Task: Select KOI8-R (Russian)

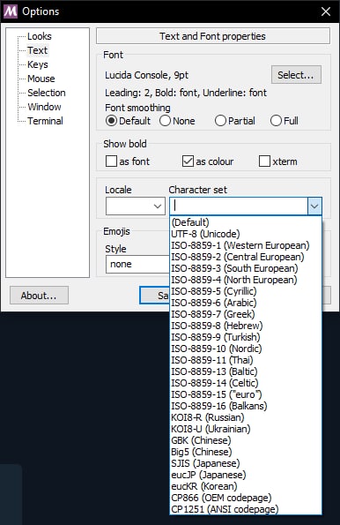Action: pos(246,417)
